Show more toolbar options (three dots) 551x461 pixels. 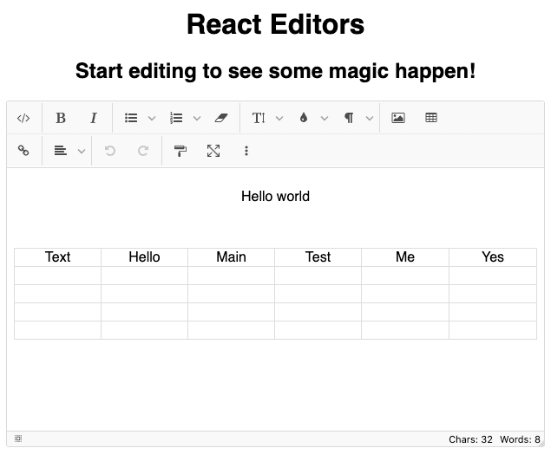(x=246, y=151)
